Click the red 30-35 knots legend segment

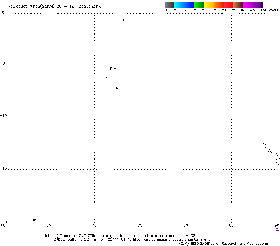229,5
